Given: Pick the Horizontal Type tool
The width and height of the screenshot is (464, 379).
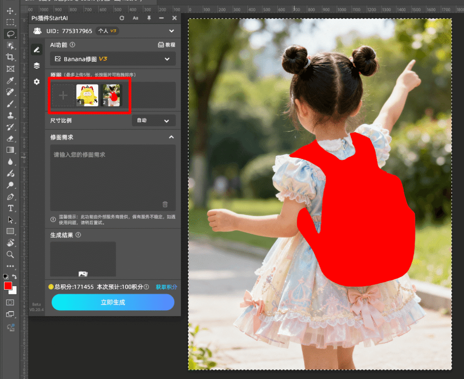Looking at the screenshot, I should 10,208.
